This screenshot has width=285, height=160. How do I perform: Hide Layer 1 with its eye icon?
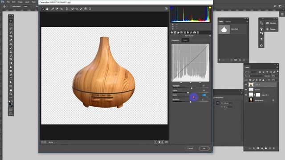[246, 85]
